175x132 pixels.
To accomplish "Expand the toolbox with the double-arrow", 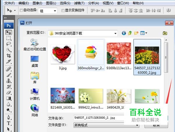I will point(5,18).
